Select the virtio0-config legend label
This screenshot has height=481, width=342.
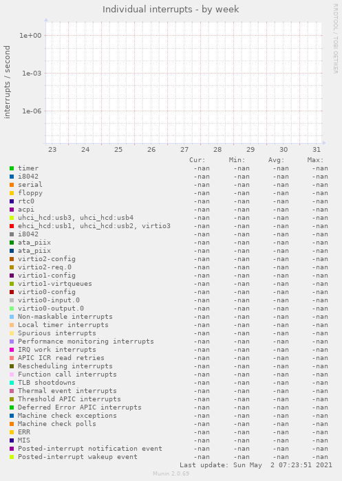point(46,292)
